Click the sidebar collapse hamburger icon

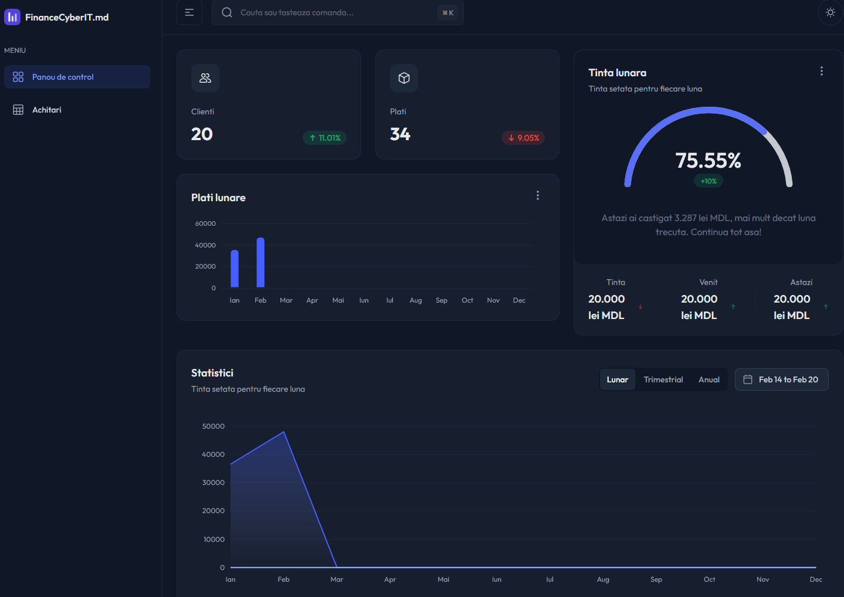point(189,12)
